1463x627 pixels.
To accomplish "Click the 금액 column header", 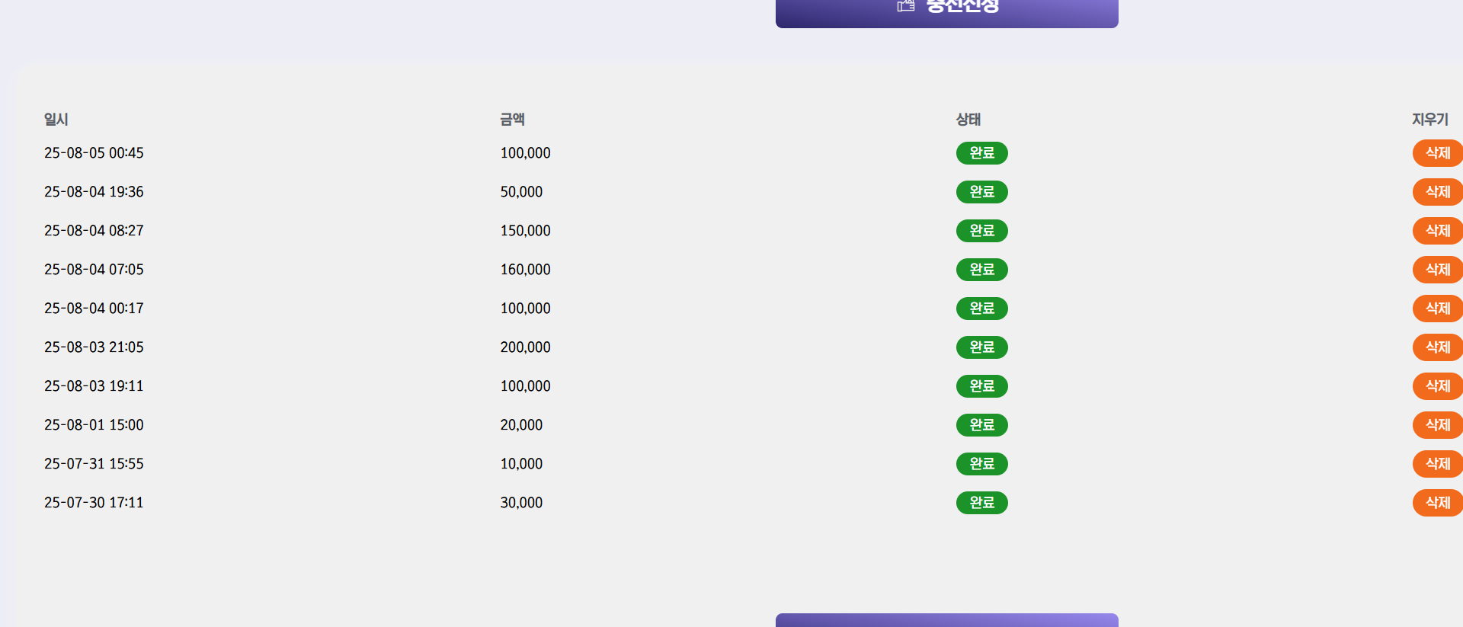I will pos(512,120).
